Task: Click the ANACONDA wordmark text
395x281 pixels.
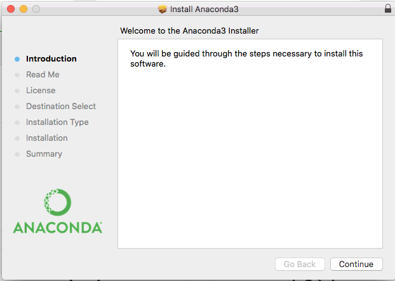Action: pos(58,228)
